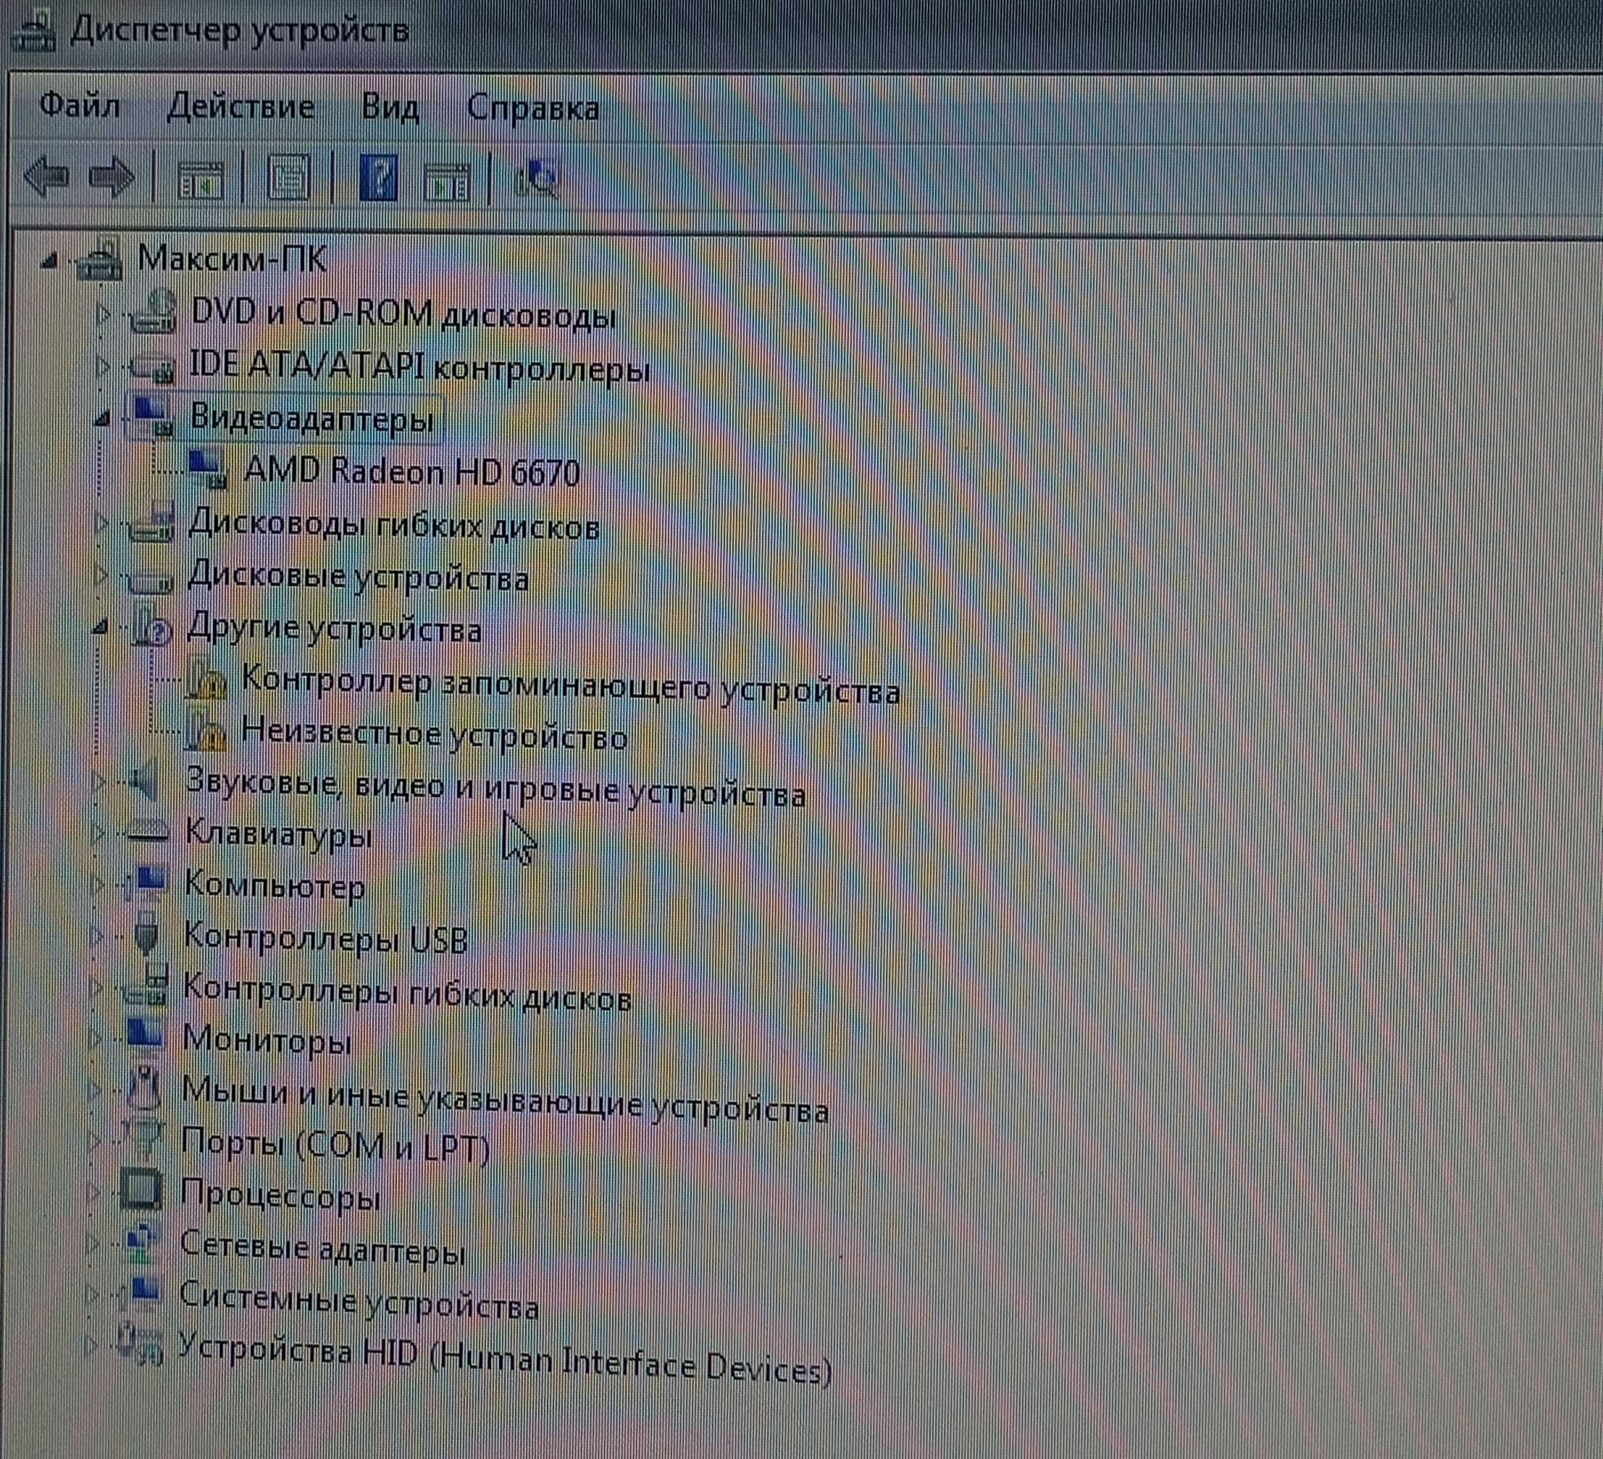Select Процессоры label
This screenshot has width=1603, height=1459.
(x=280, y=1195)
